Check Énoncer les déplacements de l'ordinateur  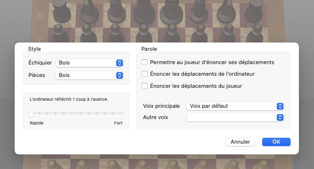(145, 74)
